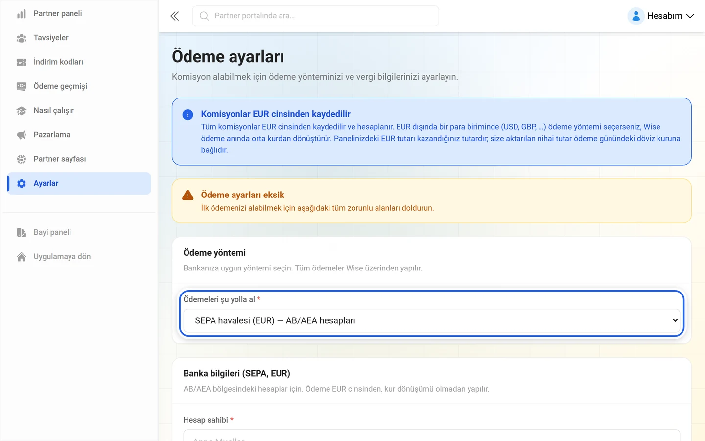Viewport: 705px width, 441px height.
Task: Go to the Pazarlama section
Action: [79, 135]
